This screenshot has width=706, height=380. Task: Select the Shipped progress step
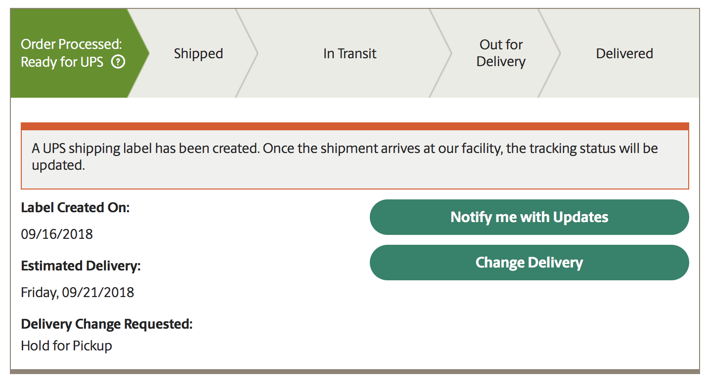tap(198, 53)
